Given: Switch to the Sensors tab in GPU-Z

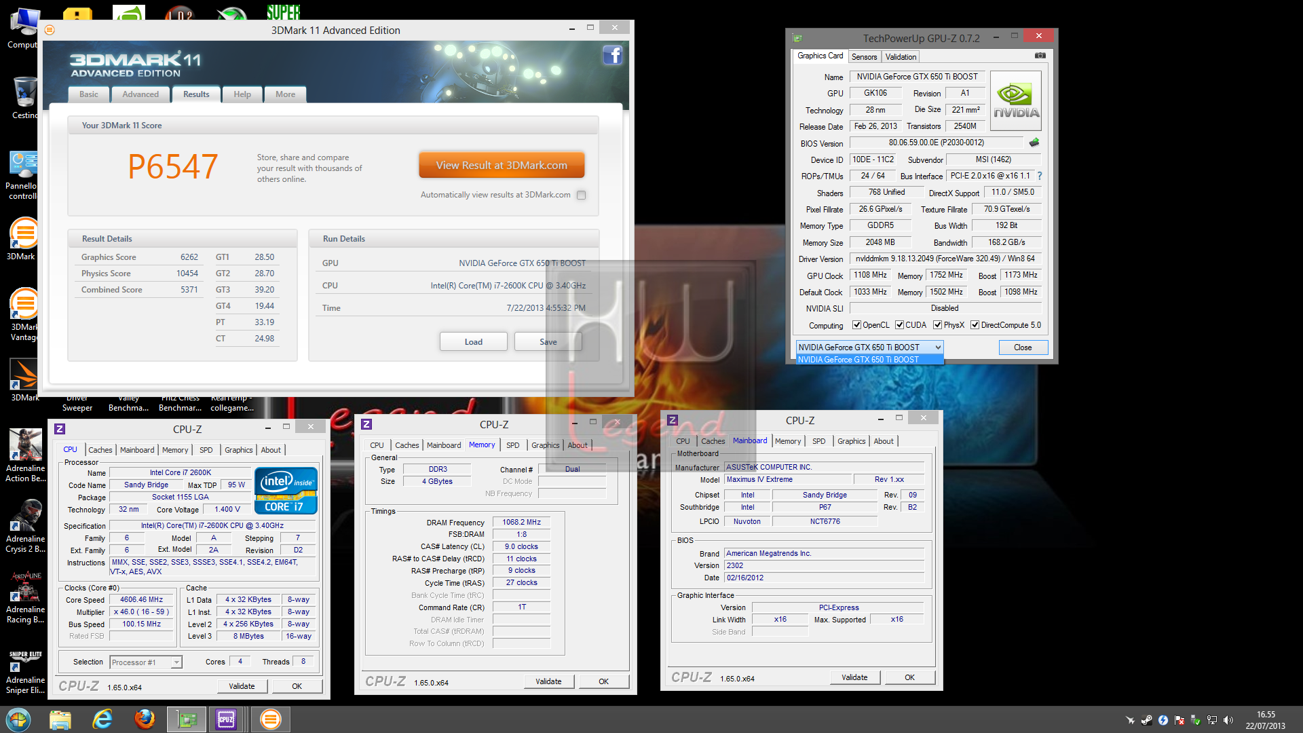Looking at the screenshot, I should [864, 57].
